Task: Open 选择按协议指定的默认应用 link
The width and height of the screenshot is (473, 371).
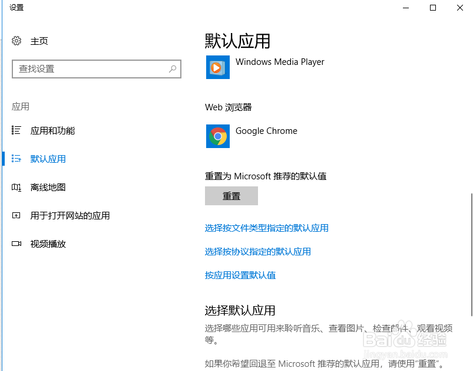Action: [257, 251]
